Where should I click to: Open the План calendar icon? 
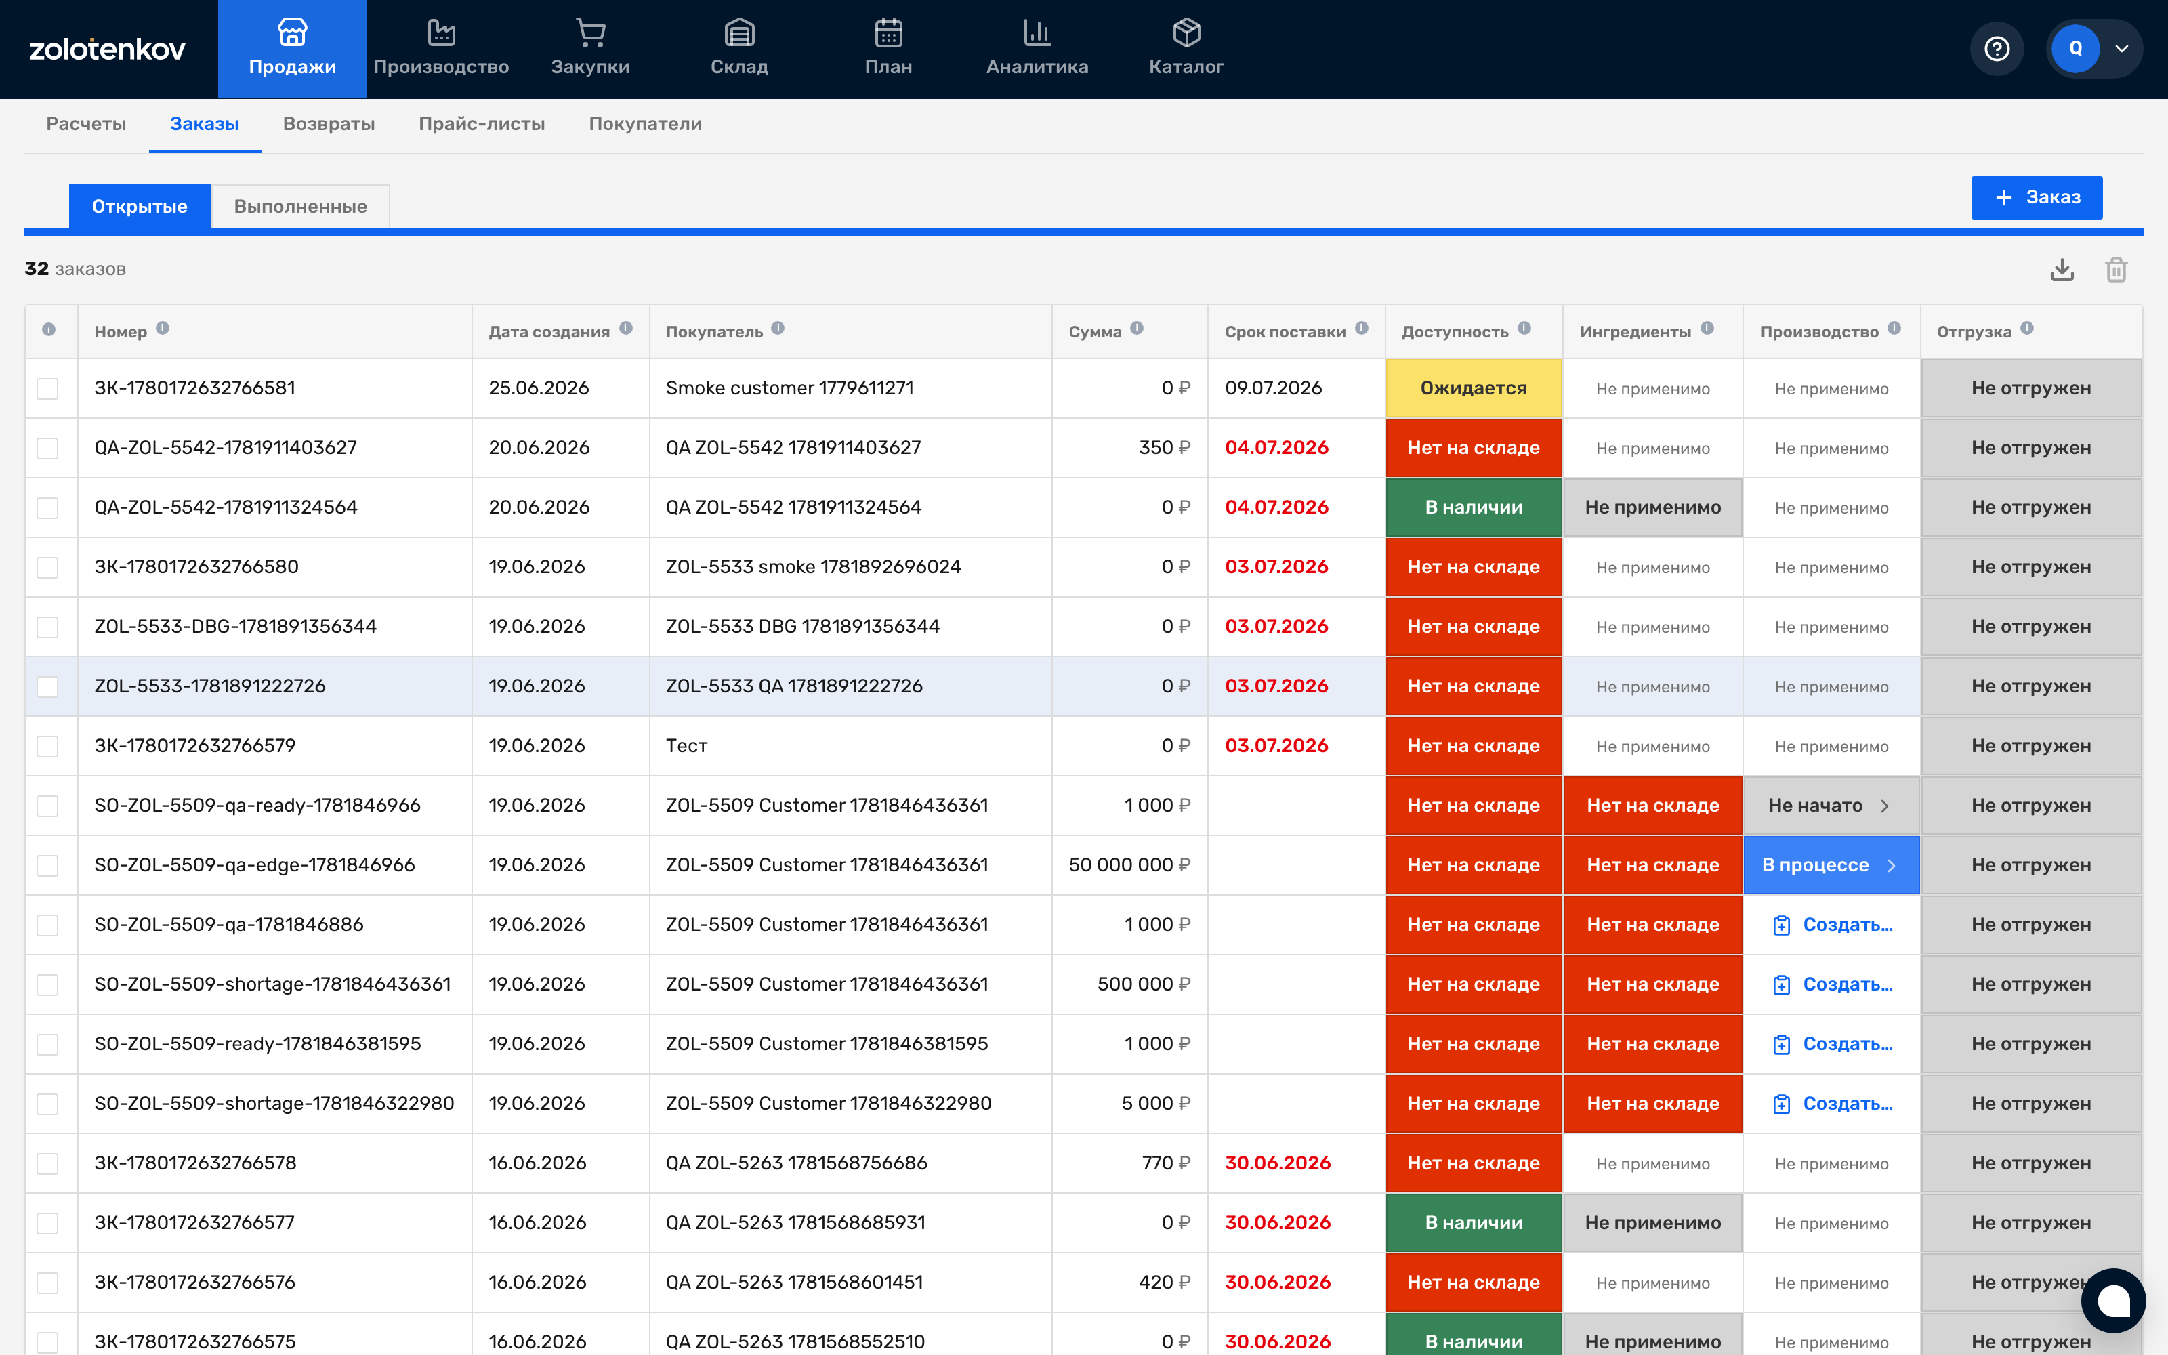(889, 33)
